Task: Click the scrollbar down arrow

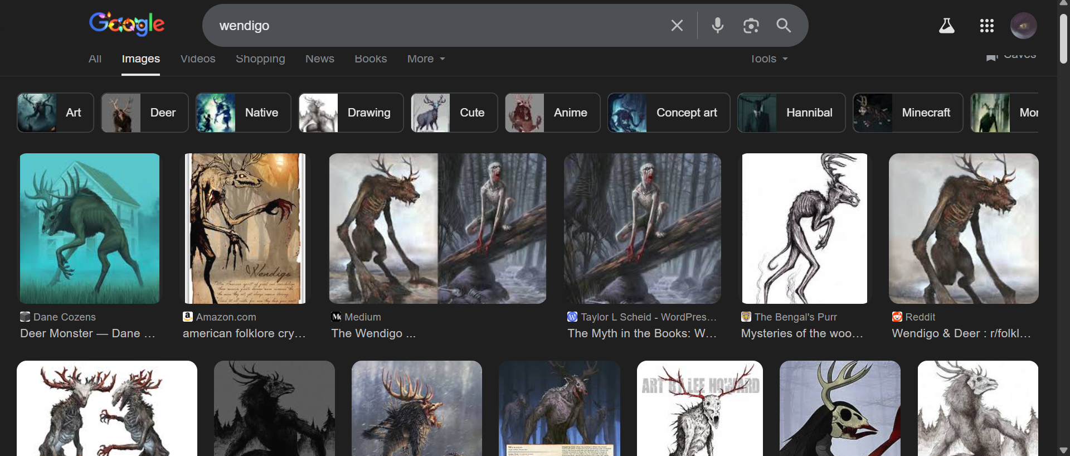Action: click(x=1063, y=450)
